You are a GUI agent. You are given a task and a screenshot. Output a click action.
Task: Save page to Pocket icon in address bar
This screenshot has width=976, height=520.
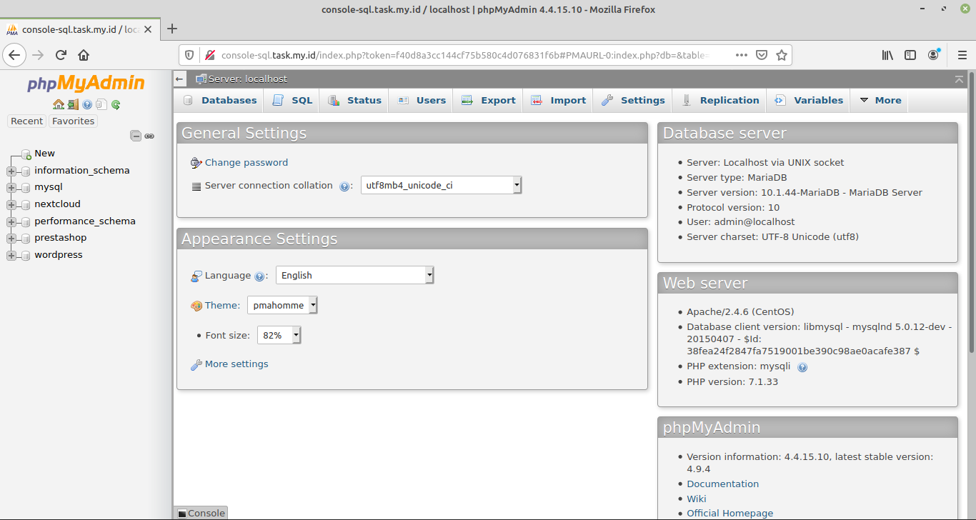coord(762,55)
